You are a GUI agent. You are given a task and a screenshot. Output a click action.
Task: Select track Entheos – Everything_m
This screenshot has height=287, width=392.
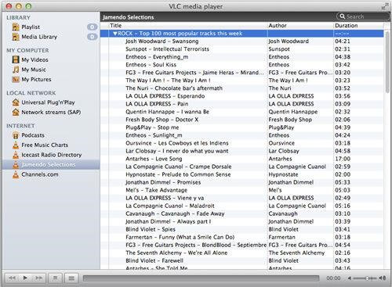click(x=157, y=57)
